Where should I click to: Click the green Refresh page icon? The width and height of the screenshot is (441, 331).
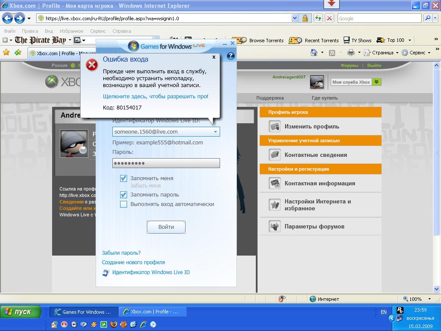pos(318,18)
